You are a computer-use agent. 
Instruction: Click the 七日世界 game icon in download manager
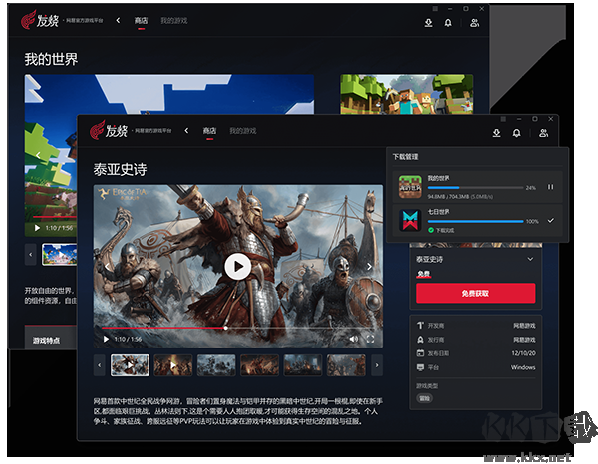click(x=410, y=220)
